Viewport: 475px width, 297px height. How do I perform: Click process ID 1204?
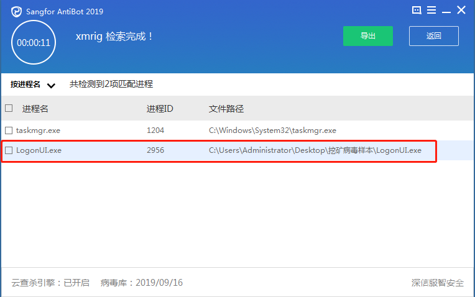(155, 130)
